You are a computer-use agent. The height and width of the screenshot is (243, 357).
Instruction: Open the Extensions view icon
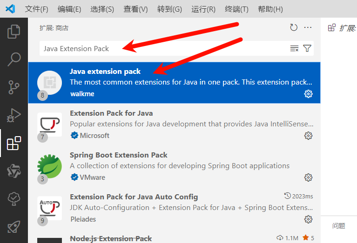click(x=14, y=143)
